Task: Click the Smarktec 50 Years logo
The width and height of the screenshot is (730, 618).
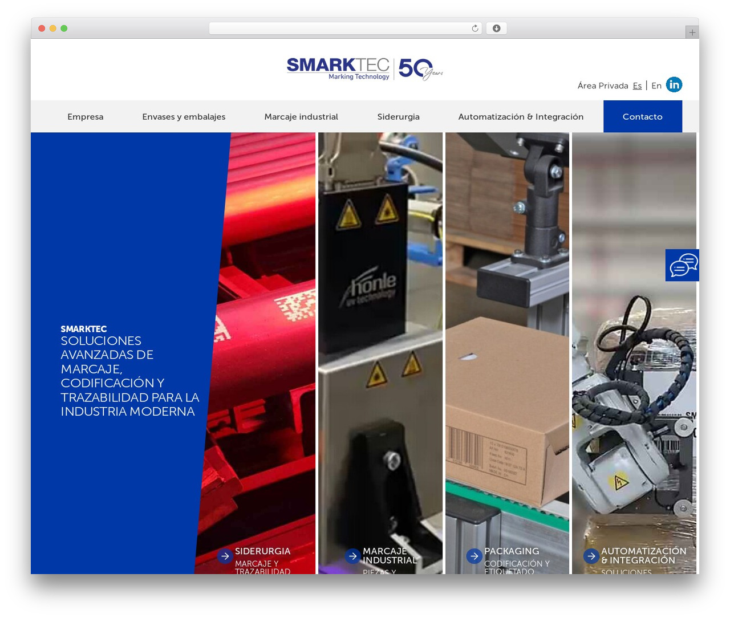Action: pos(365,68)
